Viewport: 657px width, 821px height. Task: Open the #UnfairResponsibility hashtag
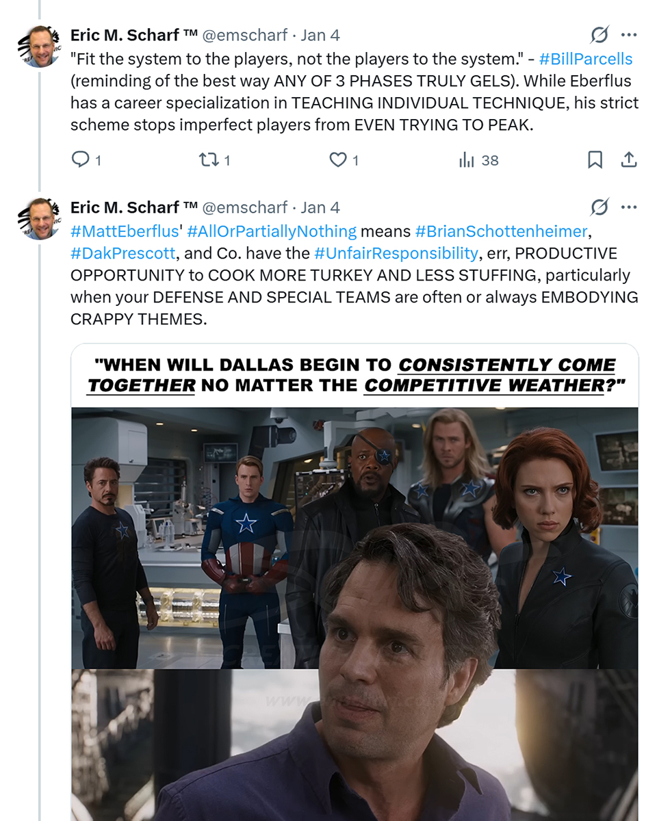[x=396, y=253]
